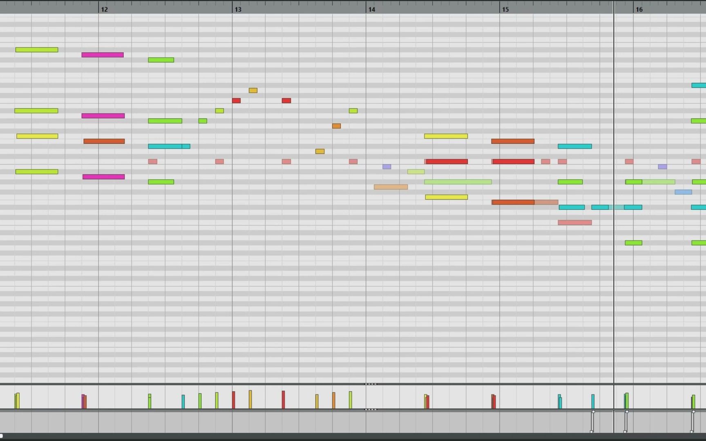
Task: Adjust cyan velocity bar in bar 12
Action: tap(183, 402)
